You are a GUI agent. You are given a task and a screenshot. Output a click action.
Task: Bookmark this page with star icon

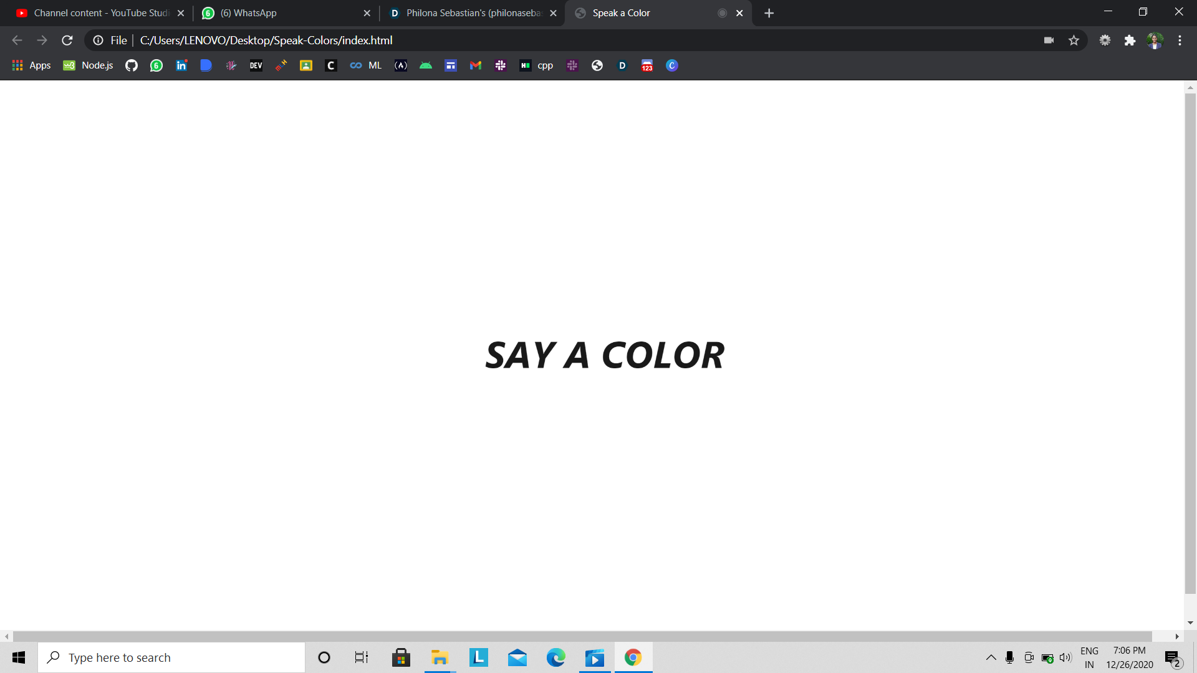click(1074, 41)
